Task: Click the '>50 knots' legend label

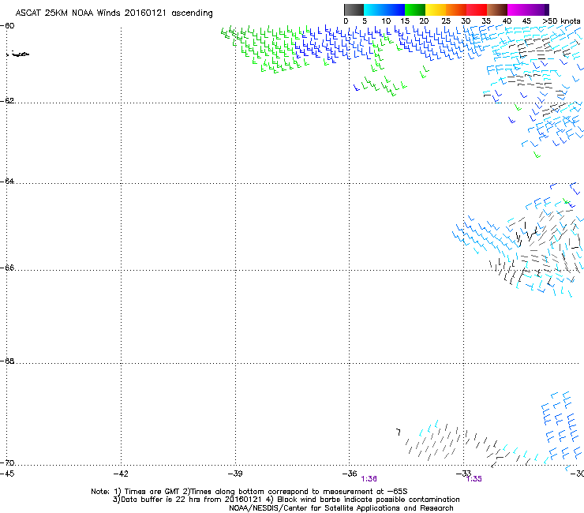Action: click(561, 21)
